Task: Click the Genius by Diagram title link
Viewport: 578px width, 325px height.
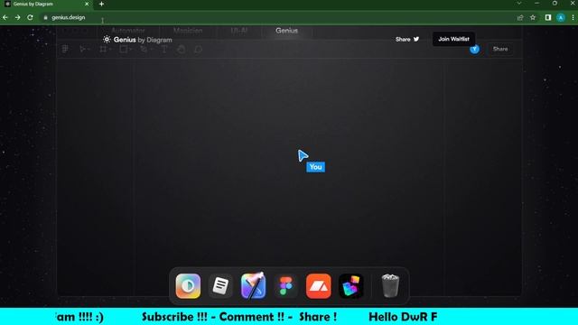Action: tap(143, 40)
